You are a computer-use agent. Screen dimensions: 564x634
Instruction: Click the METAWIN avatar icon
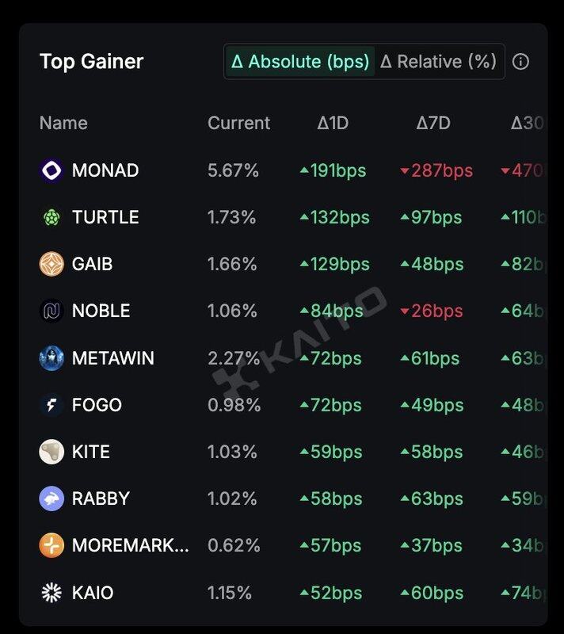pos(51,358)
